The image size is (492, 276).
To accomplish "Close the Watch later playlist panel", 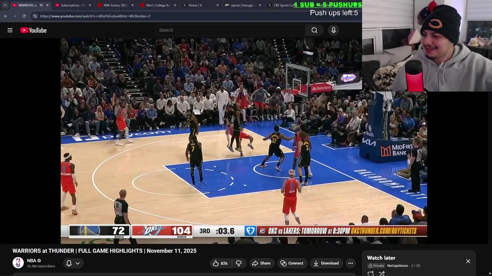I will [468, 261].
